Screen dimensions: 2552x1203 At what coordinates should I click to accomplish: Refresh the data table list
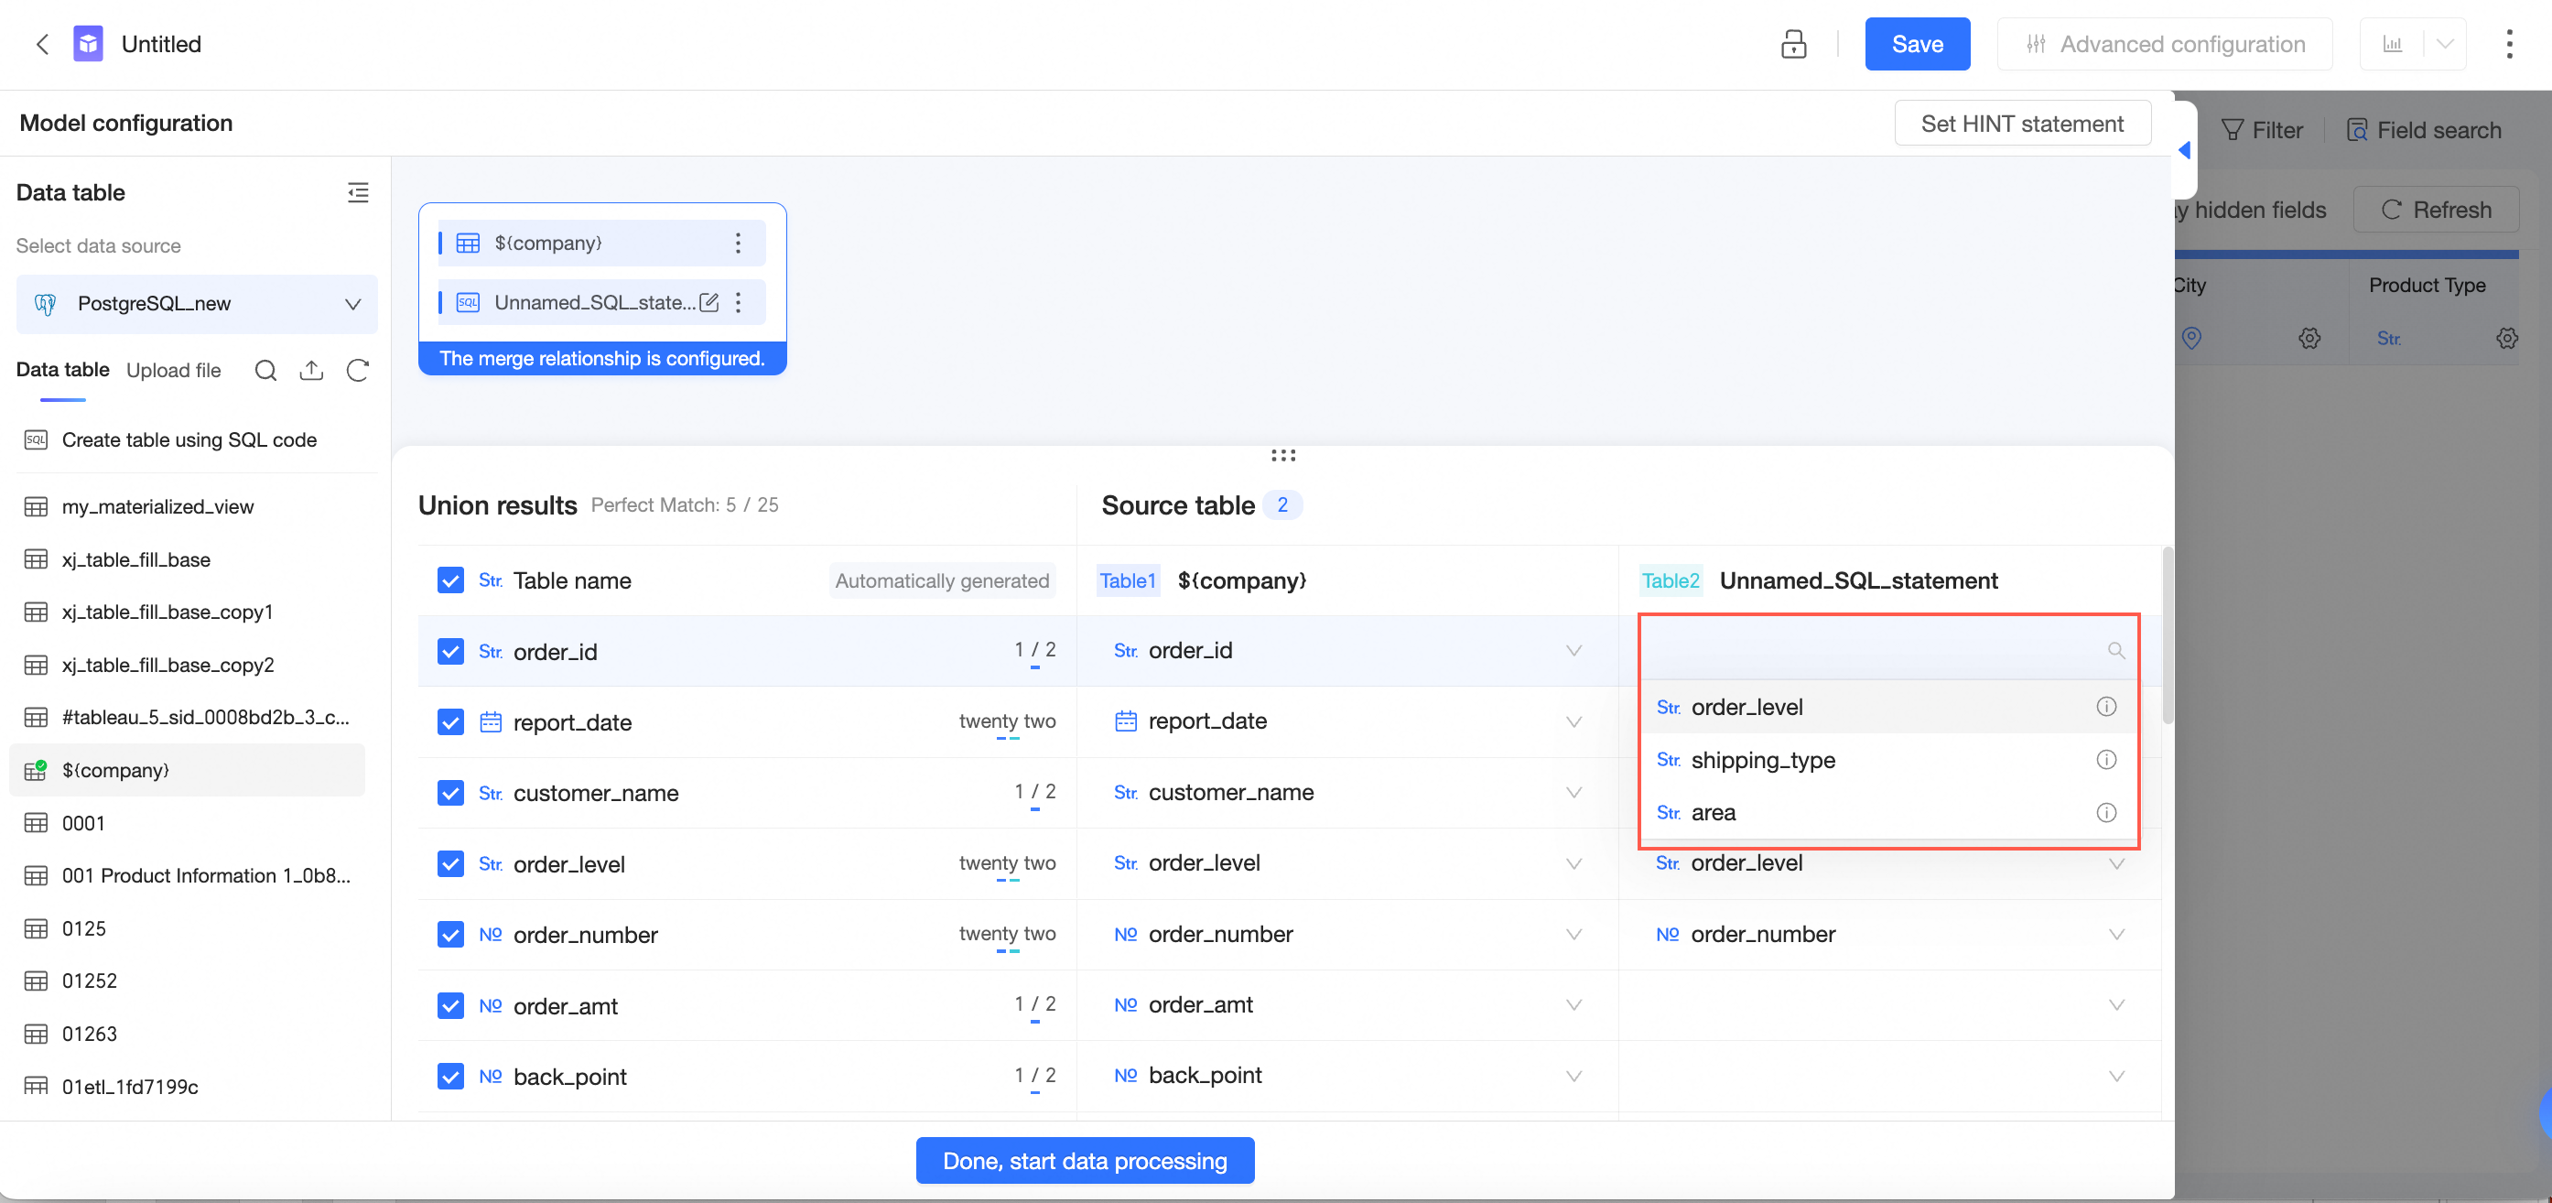(358, 370)
